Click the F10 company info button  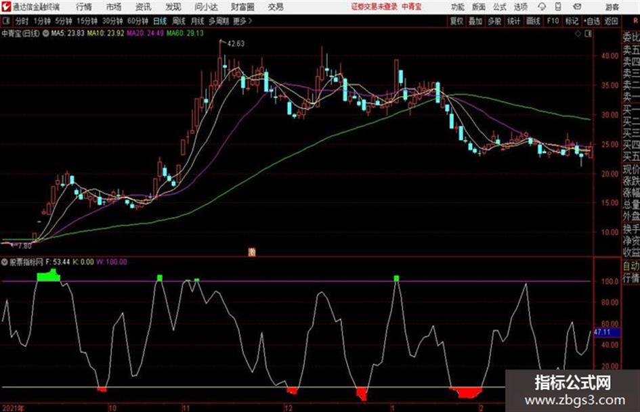pyautogui.click(x=552, y=21)
